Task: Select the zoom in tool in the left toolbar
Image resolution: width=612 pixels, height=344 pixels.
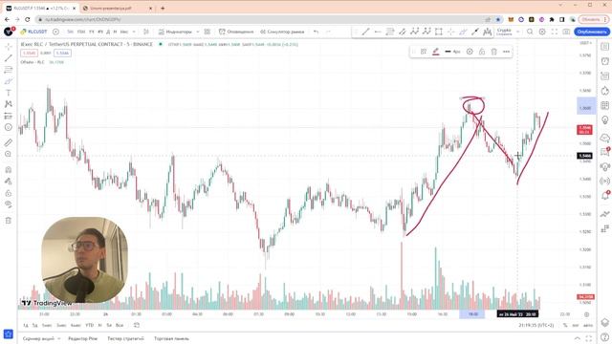Action: coord(9,154)
